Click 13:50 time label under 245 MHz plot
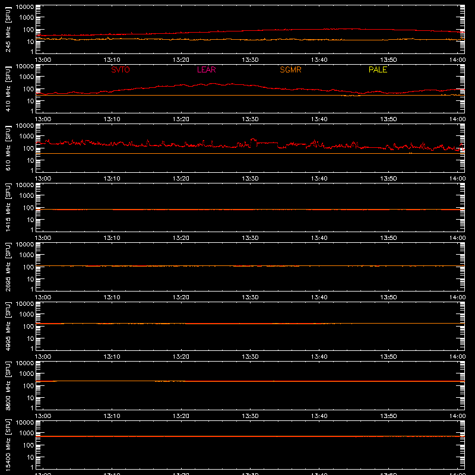This screenshot has height=475, width=475. (388, 60)
